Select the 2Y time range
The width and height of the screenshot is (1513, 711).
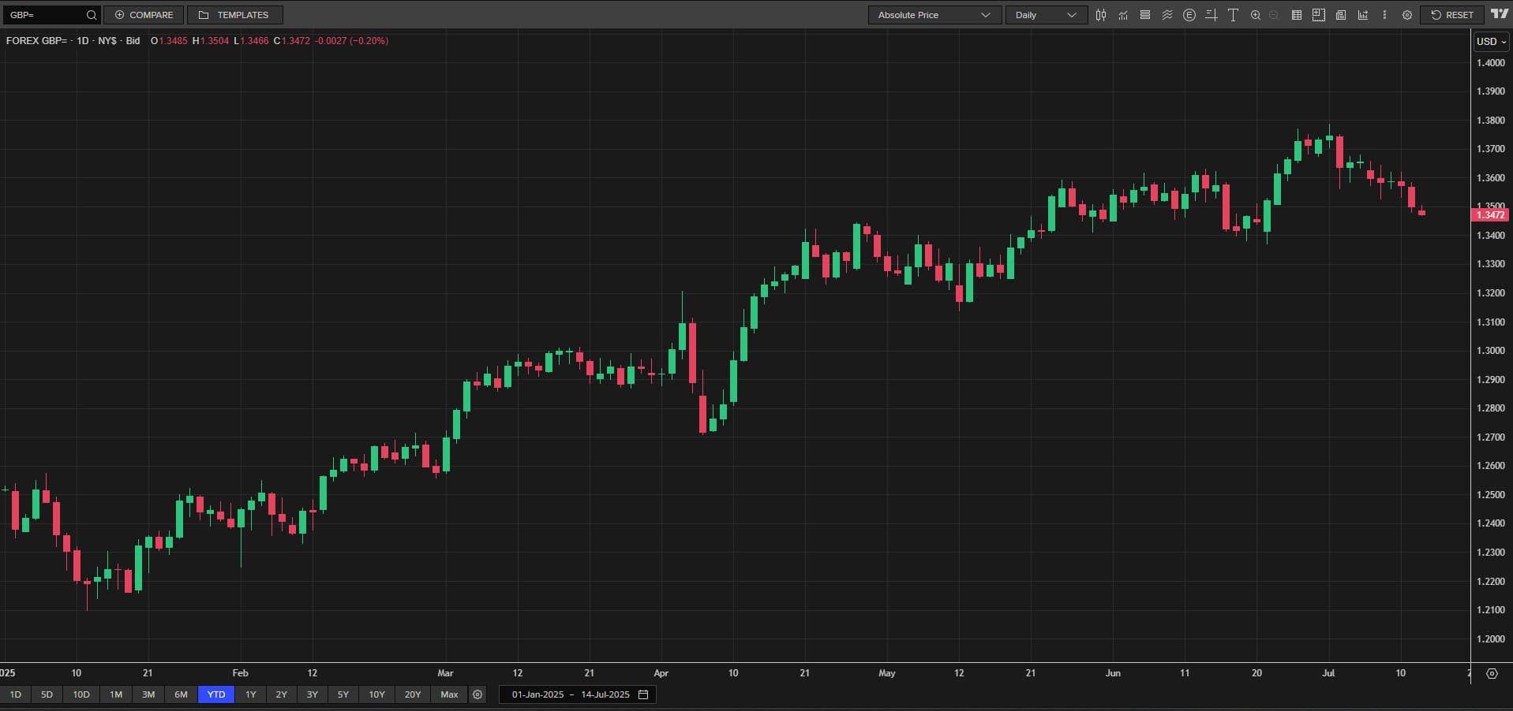pyautogui.click(x=282, y=694)
